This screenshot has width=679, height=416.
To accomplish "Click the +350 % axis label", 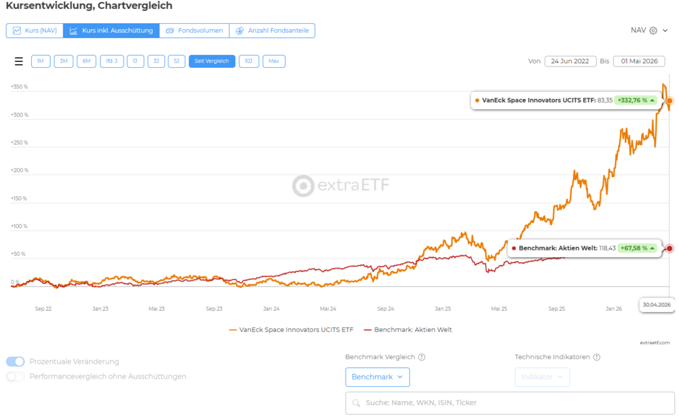I will (x=20, y=87).
